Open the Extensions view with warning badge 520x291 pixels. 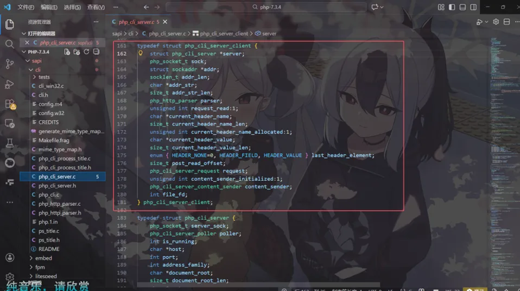click(10, 104)
